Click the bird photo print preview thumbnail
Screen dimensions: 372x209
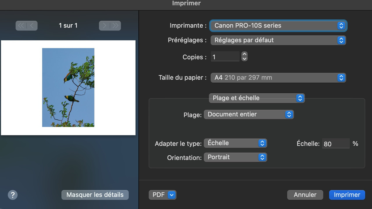pos(68,88)
